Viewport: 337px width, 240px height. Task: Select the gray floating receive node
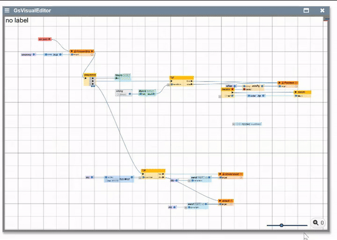[x=248, y=124]
